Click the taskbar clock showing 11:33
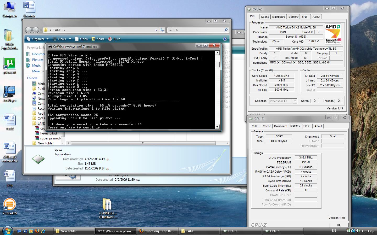This screenshot has width=377, height=235. (368, 231)
